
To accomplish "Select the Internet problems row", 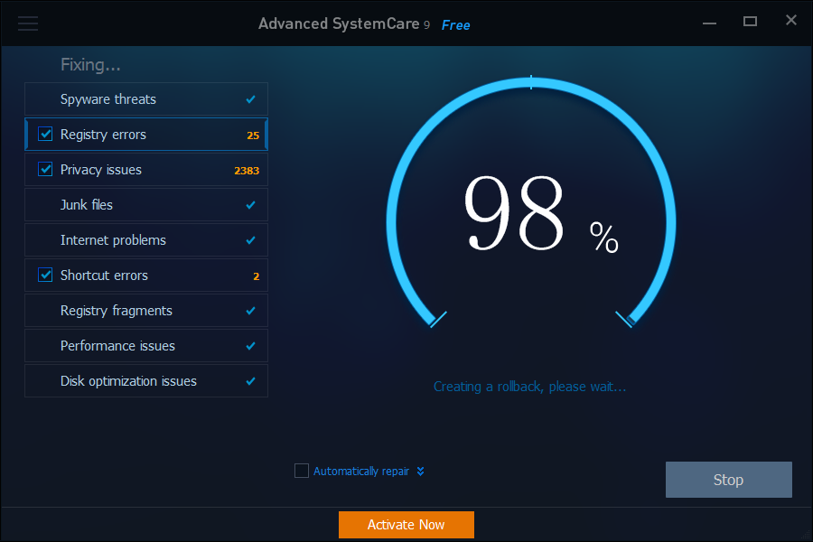I will coord(146,240).
